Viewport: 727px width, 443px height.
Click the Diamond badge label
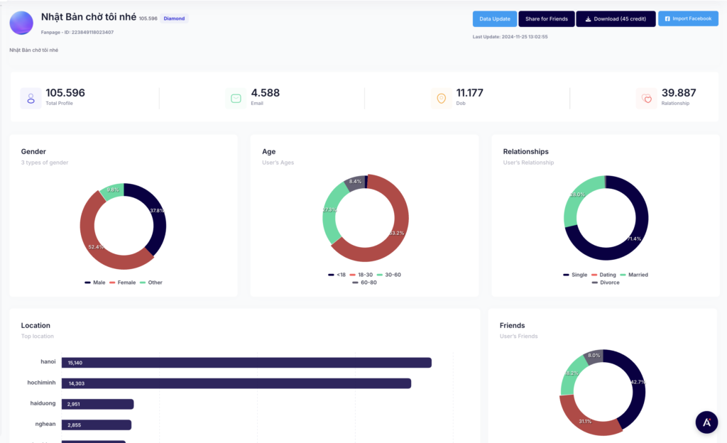(174, 18)
